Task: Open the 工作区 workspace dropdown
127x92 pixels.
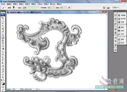Action: (115, 8)
